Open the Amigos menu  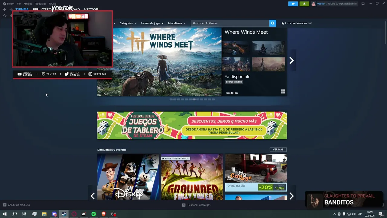(x=28, y=4)
